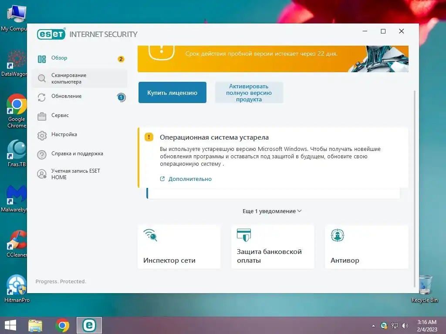
Task: Select the My Computer desktop icon
Action: 14,18
